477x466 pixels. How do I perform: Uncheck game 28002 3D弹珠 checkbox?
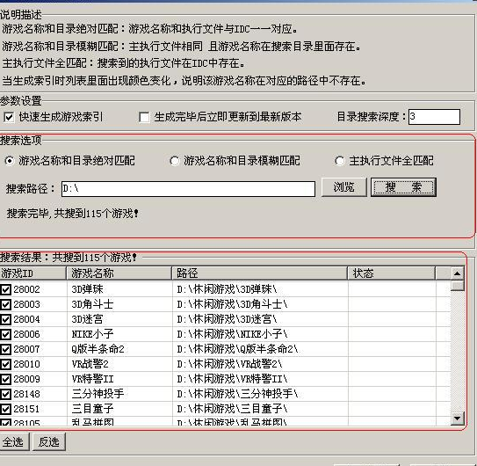click(x=6, y=289)
